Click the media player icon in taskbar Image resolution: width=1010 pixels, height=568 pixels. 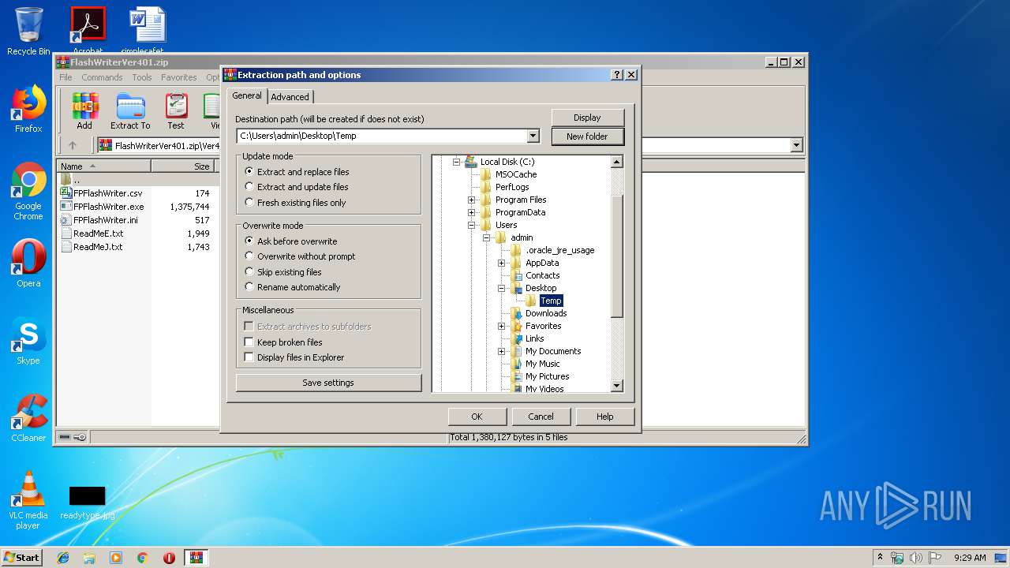click(116, 558)
